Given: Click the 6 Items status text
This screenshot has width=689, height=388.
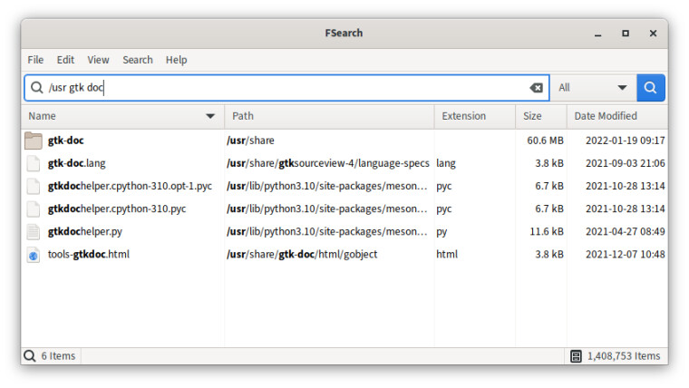Looking at the screenshot, I should click(x=58, y=356).
